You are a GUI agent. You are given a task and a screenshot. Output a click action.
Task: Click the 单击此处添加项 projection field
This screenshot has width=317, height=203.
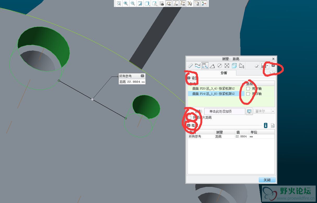pos(225,111)
